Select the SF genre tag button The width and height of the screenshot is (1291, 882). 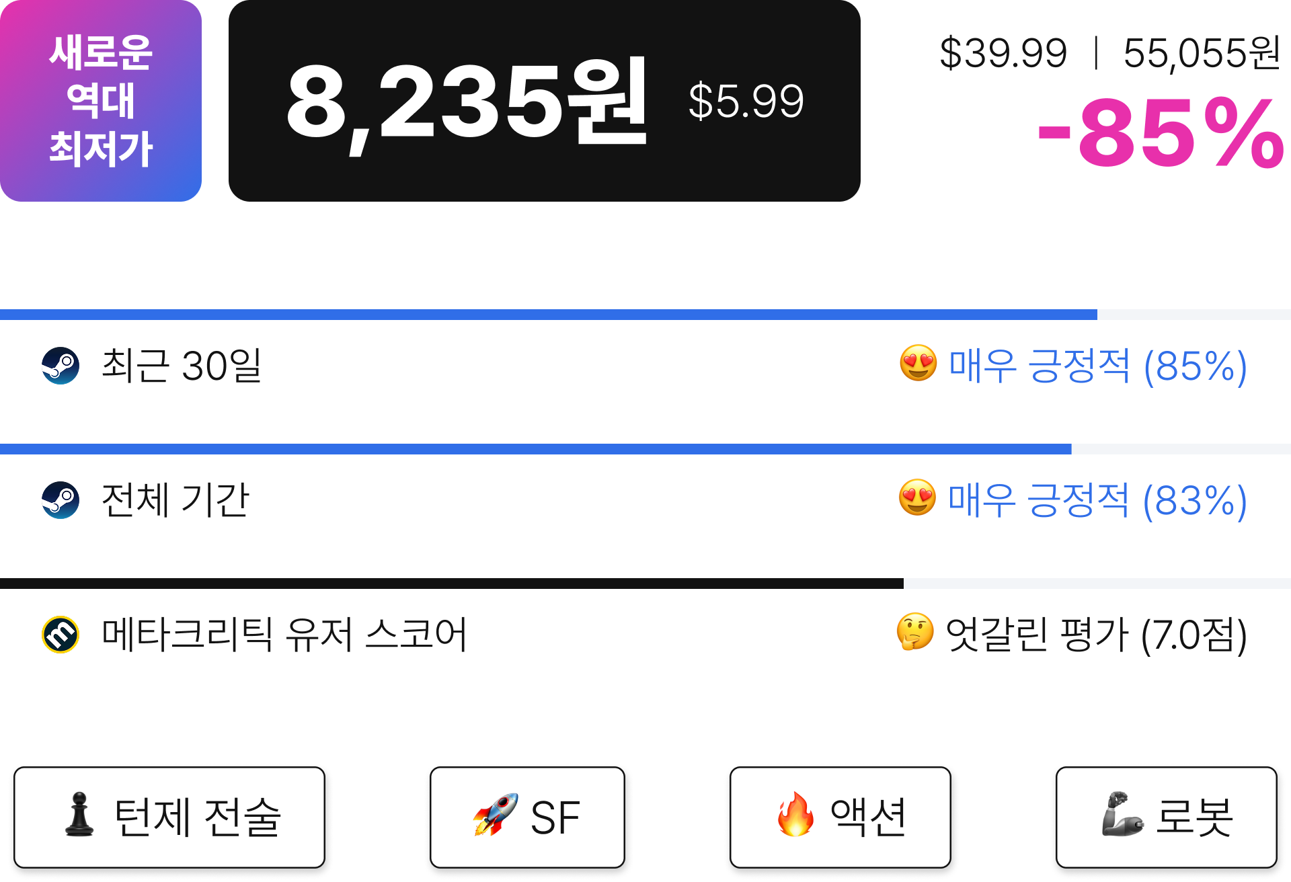528,817
